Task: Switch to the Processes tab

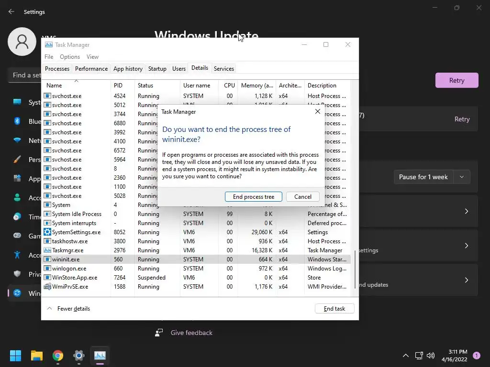Action: point(57,69)
